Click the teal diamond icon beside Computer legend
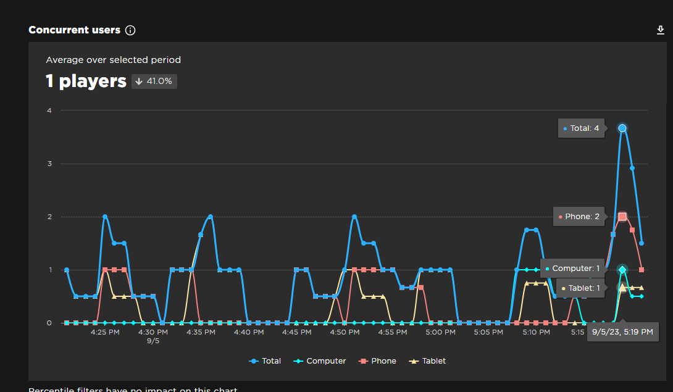The width and height of the screenshot is (673, 392). 298,361
